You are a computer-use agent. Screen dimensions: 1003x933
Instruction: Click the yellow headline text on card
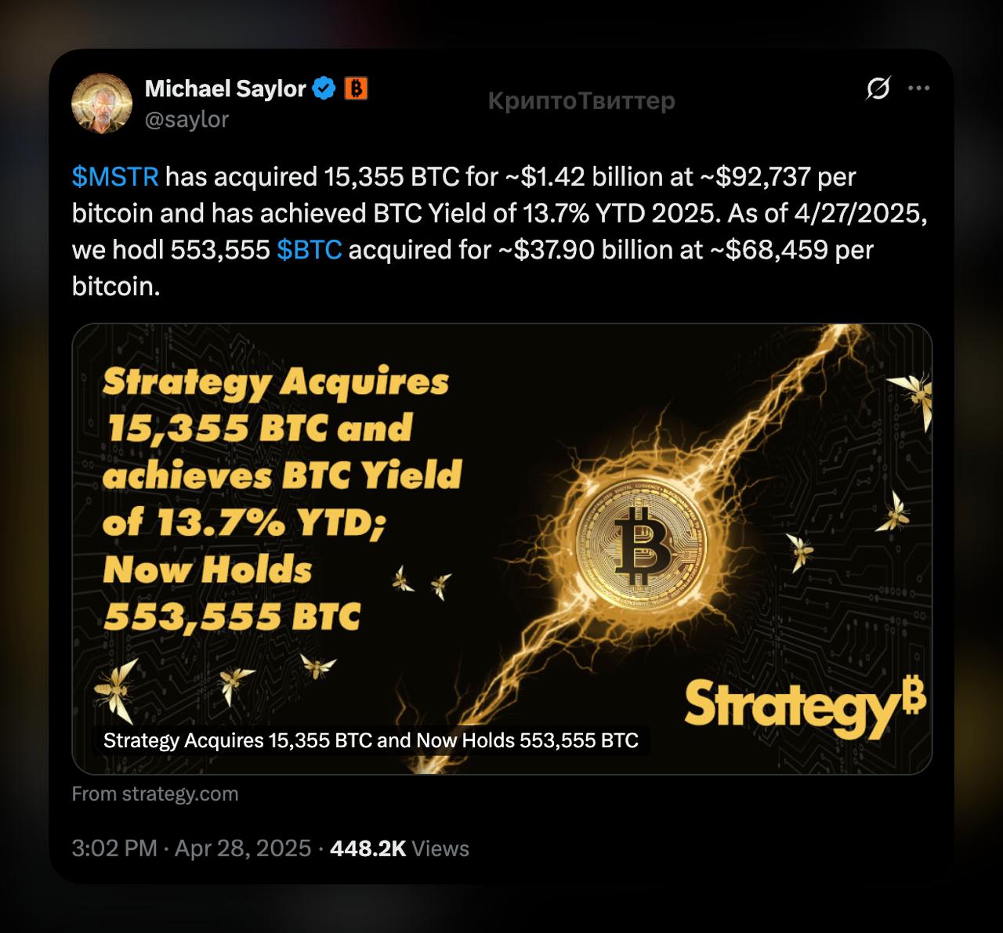(x=282, y=499)
